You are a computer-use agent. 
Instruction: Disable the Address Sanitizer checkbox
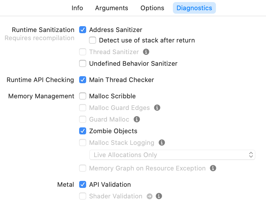tap(83, 30)
